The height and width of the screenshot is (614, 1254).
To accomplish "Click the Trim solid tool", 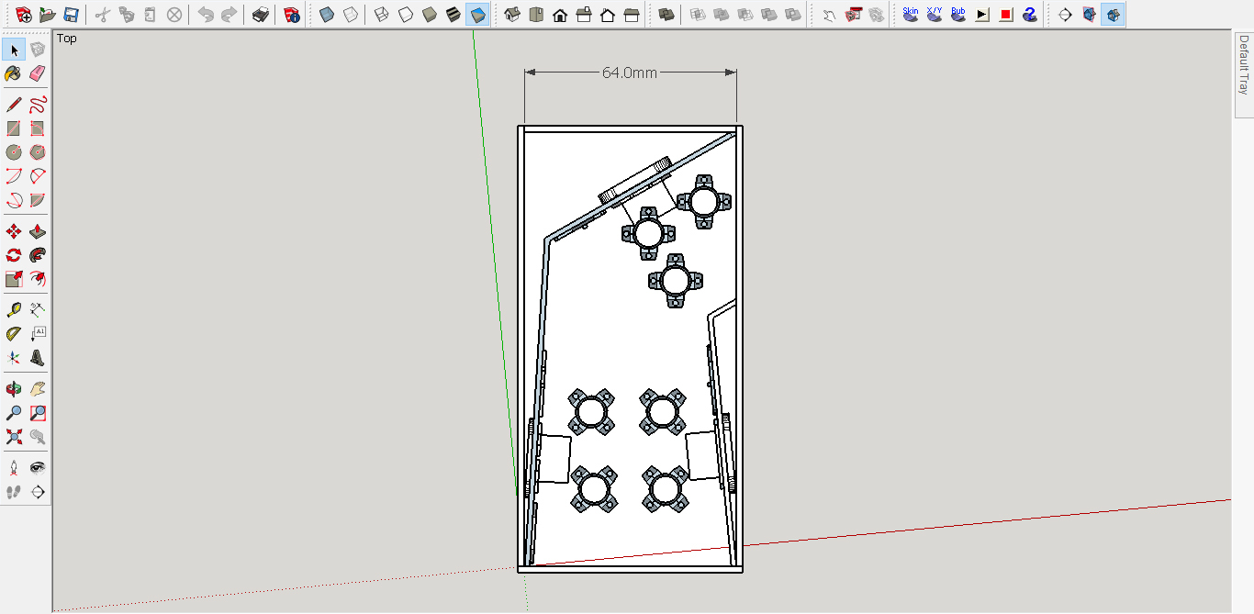I will point(769,15).
